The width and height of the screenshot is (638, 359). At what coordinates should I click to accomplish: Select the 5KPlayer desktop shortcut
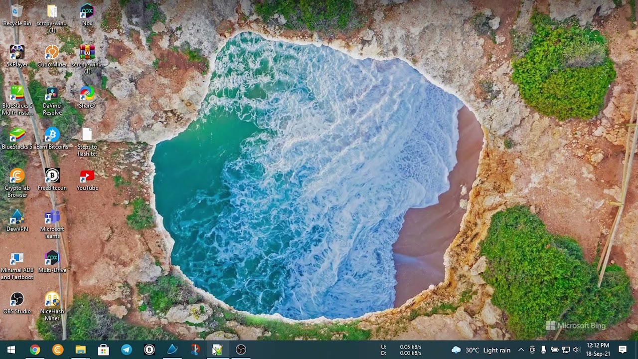(17, 53)
